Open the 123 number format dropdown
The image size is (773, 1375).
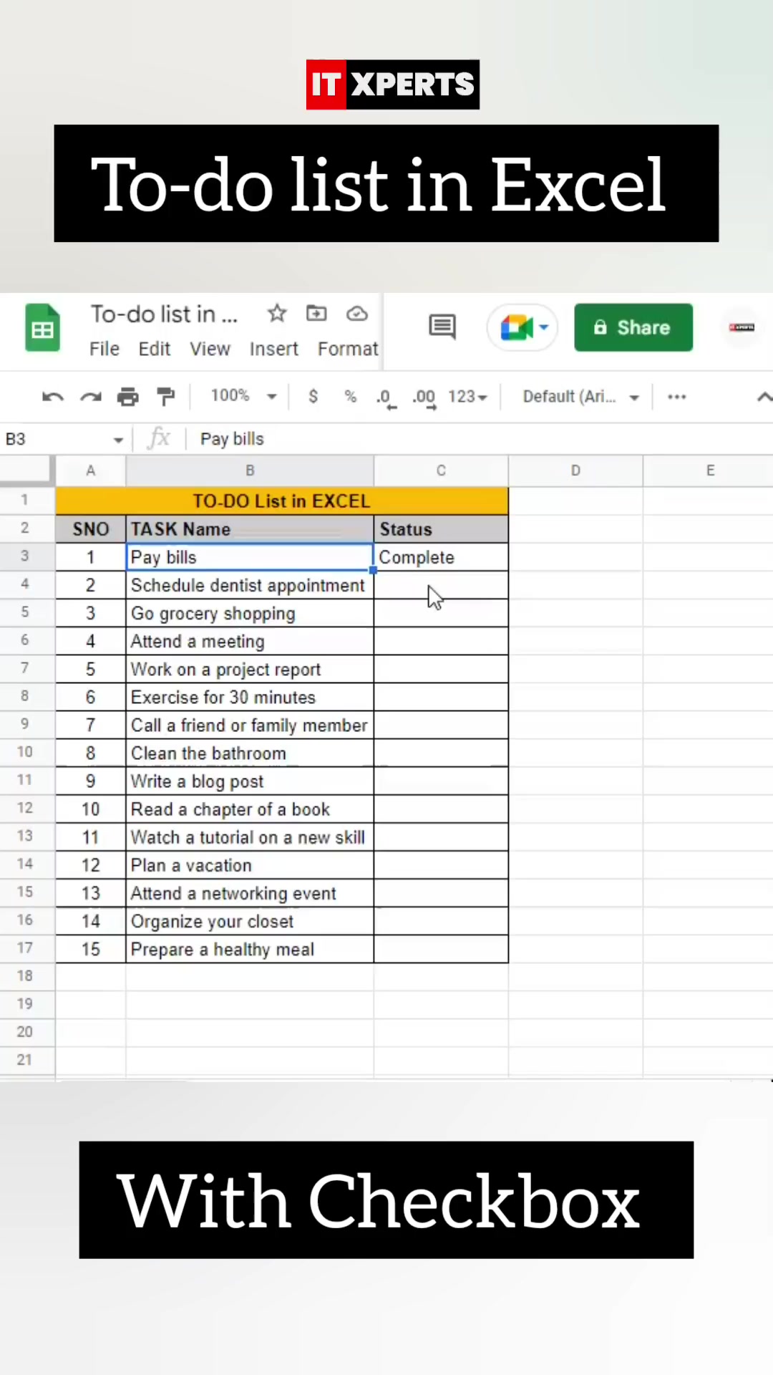pos(467,397)
